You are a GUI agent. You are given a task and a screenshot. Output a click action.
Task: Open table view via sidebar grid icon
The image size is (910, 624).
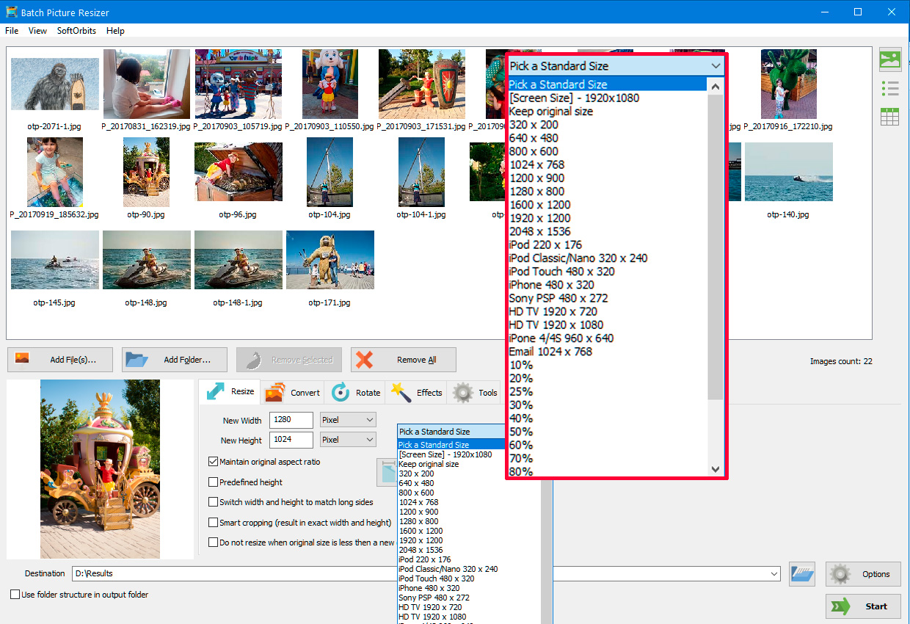890,116
